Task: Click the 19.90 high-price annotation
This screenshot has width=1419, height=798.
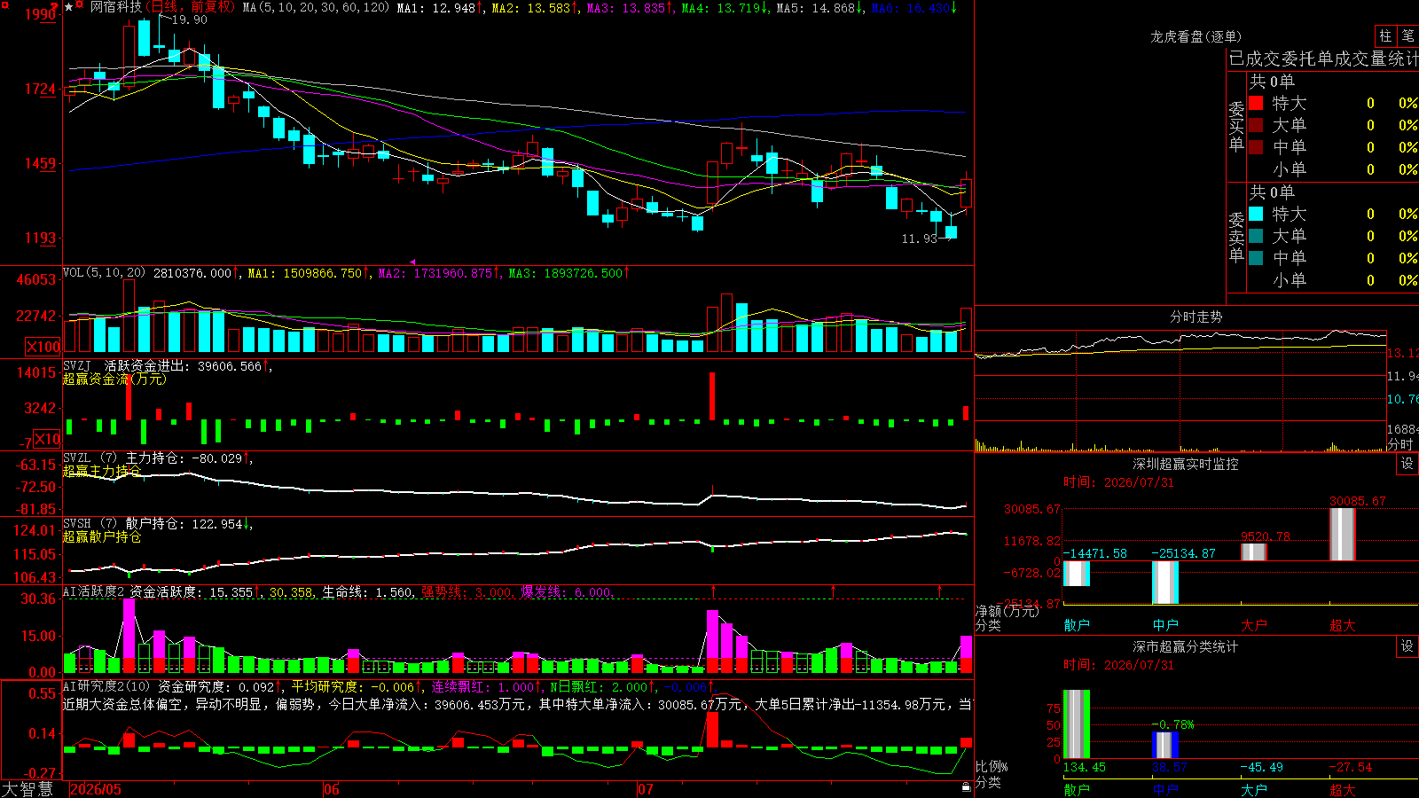Action: [189, 20]
